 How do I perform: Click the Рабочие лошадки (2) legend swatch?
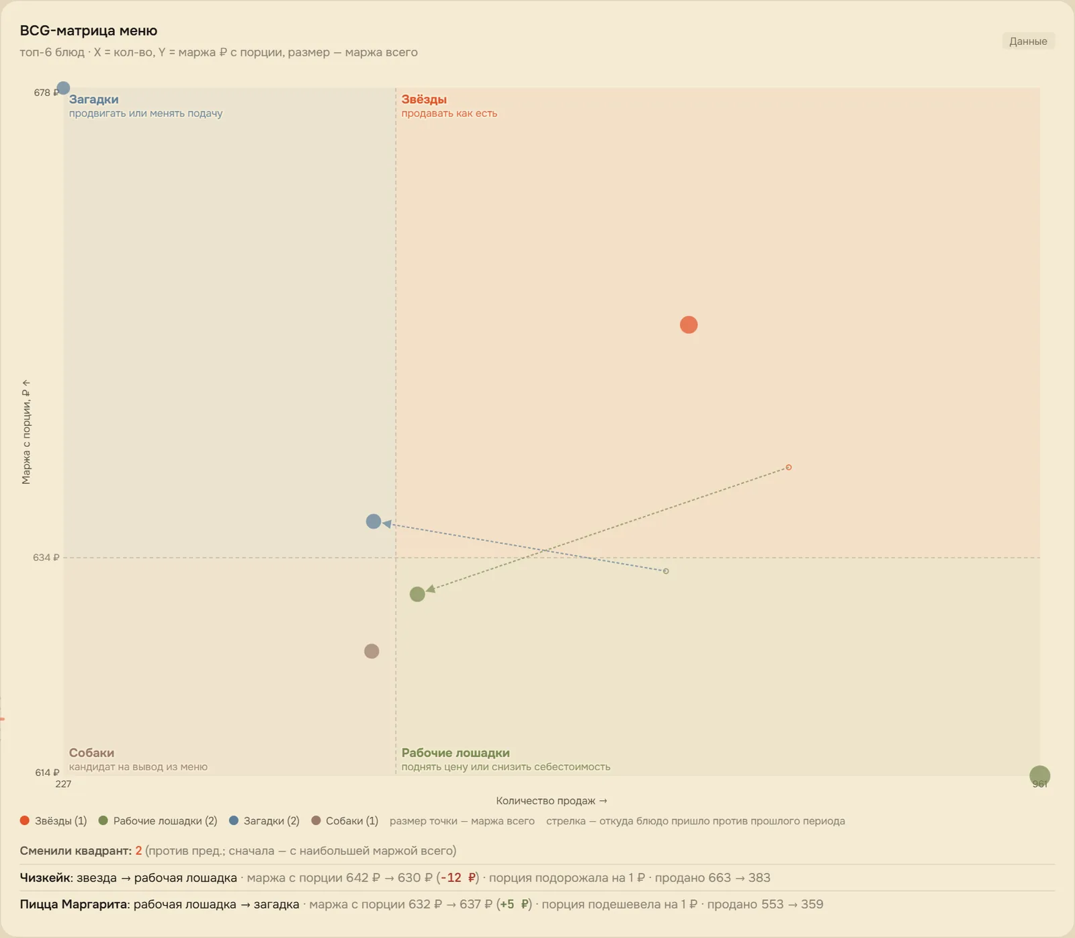click(103, 820)
